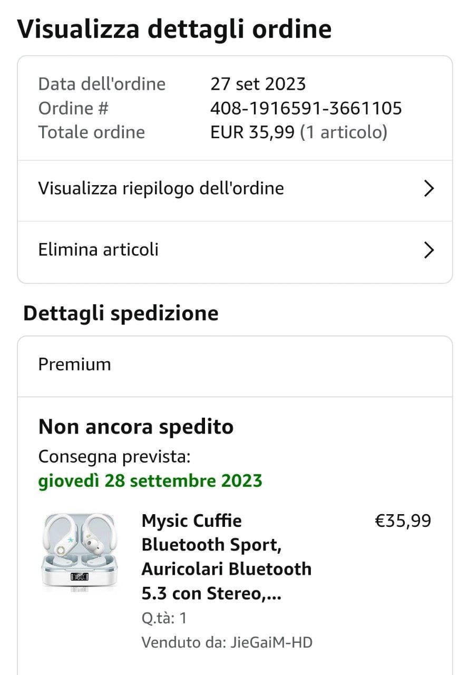Expand the Visualizza riepilogo dell'ordine chevron

tap(429, 189)
